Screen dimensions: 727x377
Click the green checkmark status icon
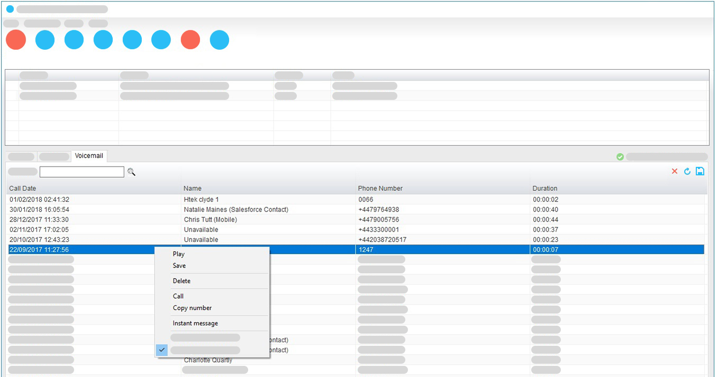620,157
